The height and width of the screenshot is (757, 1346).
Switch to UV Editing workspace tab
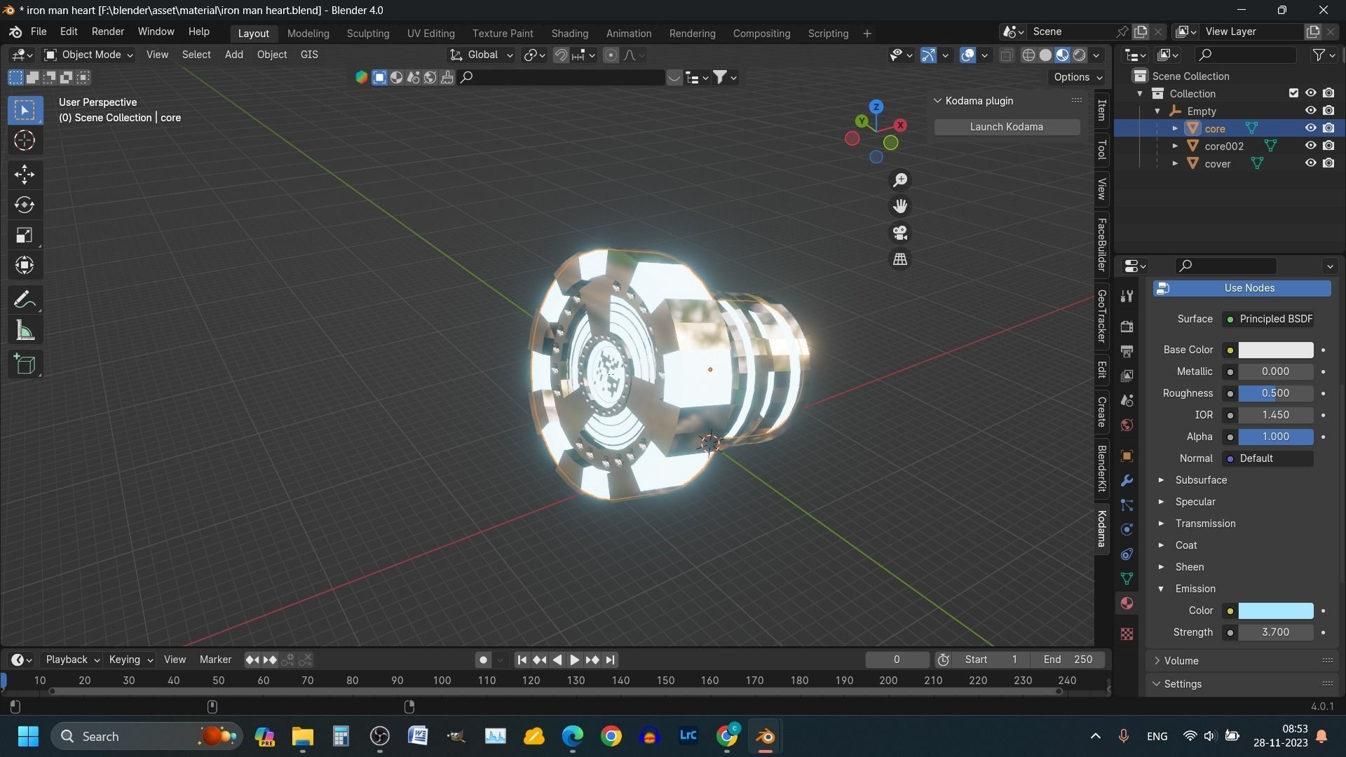430,34
